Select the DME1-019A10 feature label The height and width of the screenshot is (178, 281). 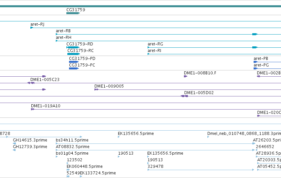click(46, 106)
